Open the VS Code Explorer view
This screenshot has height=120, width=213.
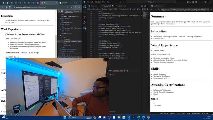click(x=85, y=7)
